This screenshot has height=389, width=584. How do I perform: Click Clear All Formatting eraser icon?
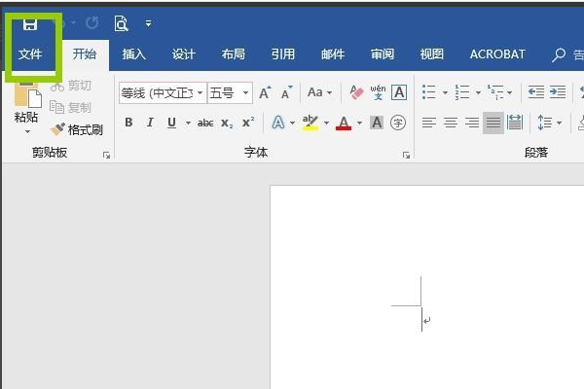[356, 92]
